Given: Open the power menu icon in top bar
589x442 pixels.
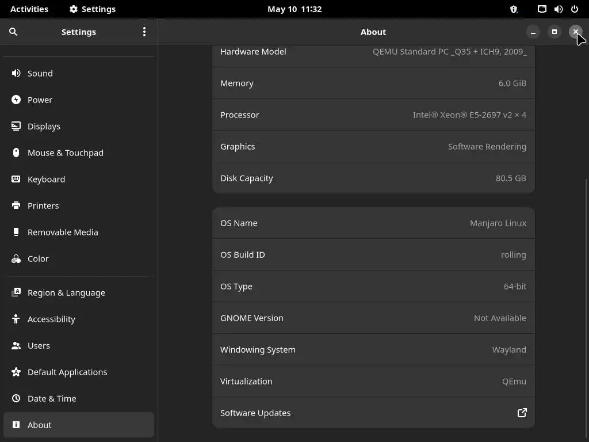Looking at the screenshot, I should (575, 9).
